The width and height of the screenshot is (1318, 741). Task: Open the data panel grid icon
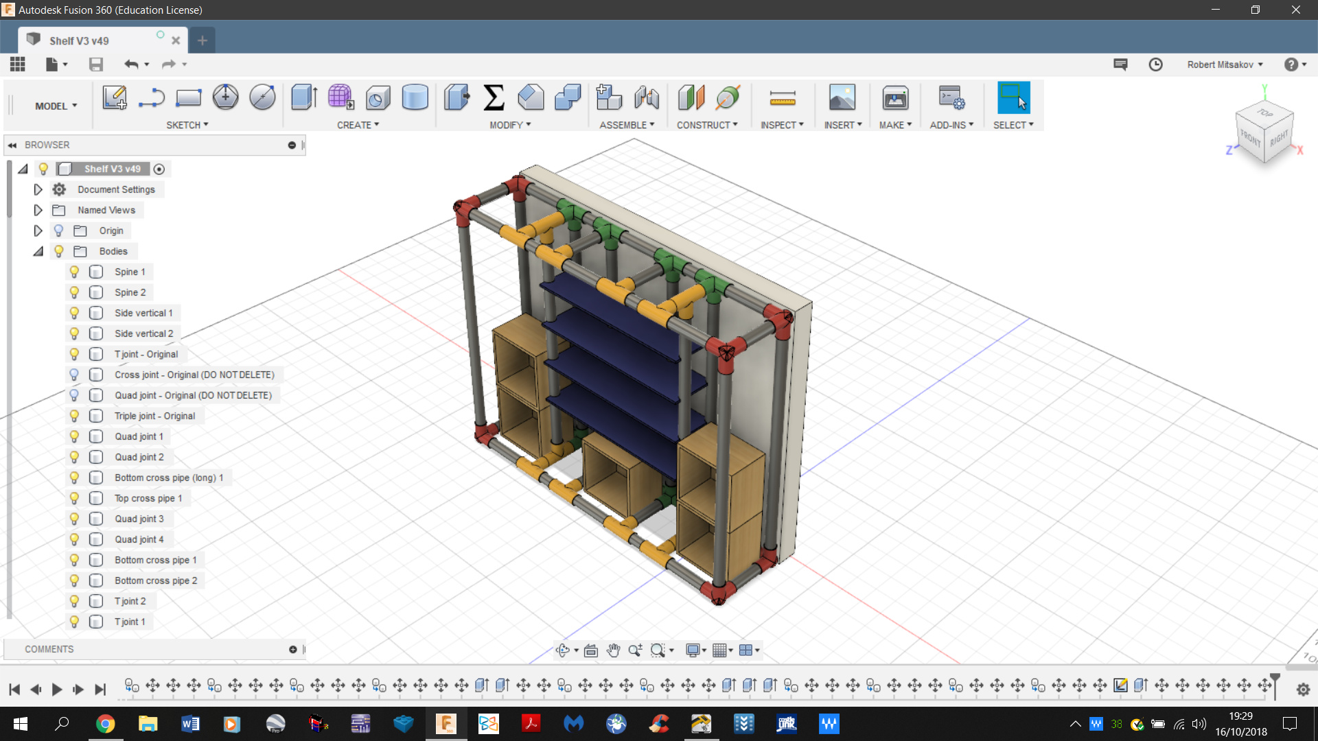(x=18, y=64)
